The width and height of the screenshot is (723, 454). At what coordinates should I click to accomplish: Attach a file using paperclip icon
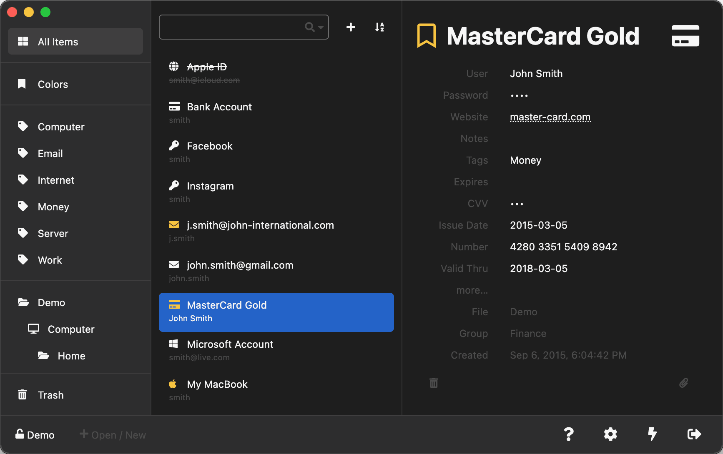683,383
